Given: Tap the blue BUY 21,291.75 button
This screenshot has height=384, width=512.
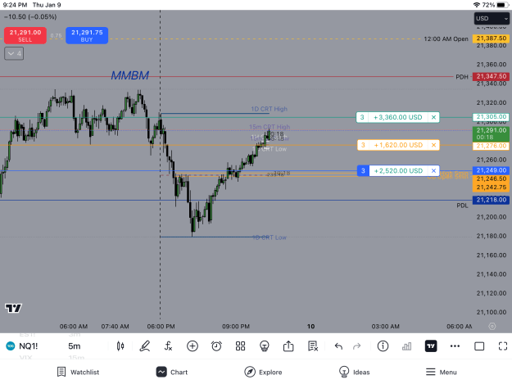Looking at the screenshot, I should point(87,35).
